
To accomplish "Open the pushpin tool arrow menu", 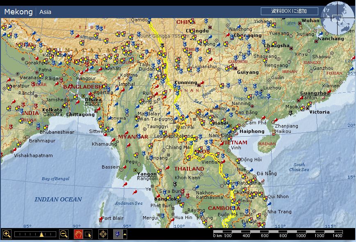I will (125, 234).
